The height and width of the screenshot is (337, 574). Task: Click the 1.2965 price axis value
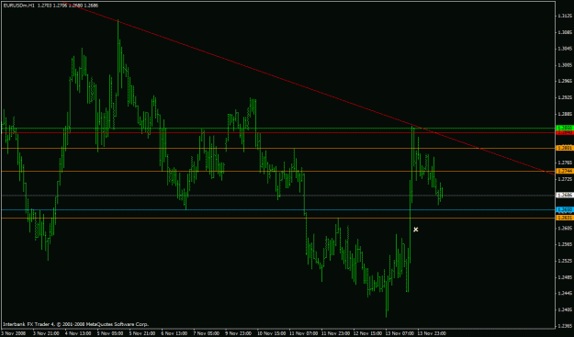564,81
